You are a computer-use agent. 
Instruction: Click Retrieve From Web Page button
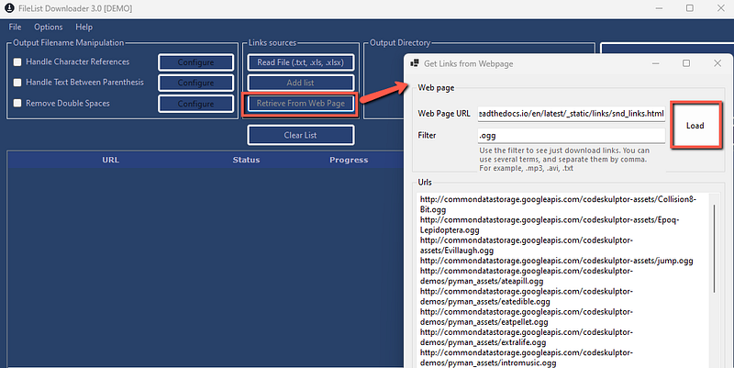301,104
